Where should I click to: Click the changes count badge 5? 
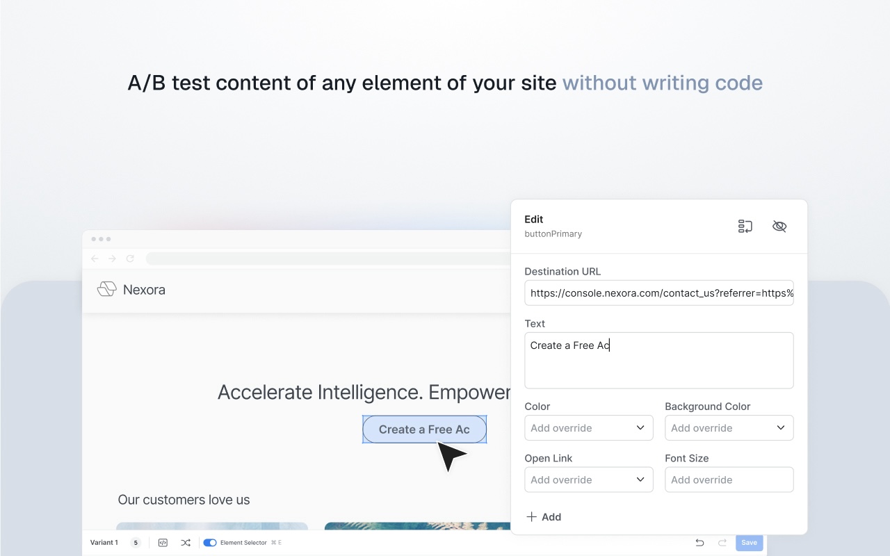click(x=136, y=543)
